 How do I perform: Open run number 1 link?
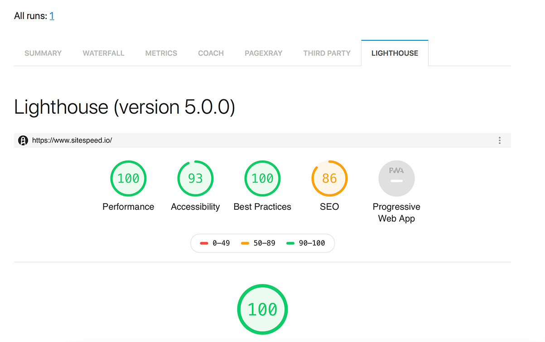pos(52,16)
